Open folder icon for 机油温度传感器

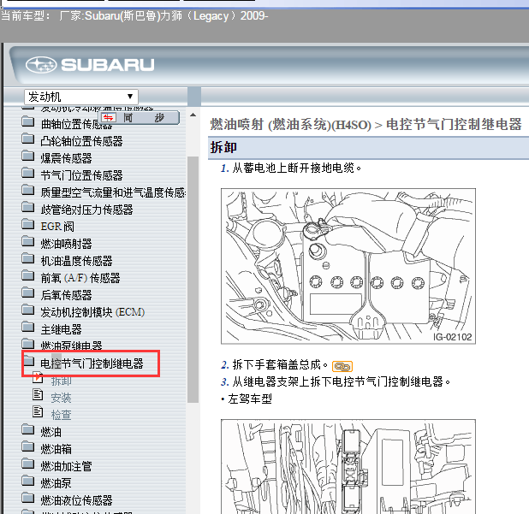click(28, 259)
